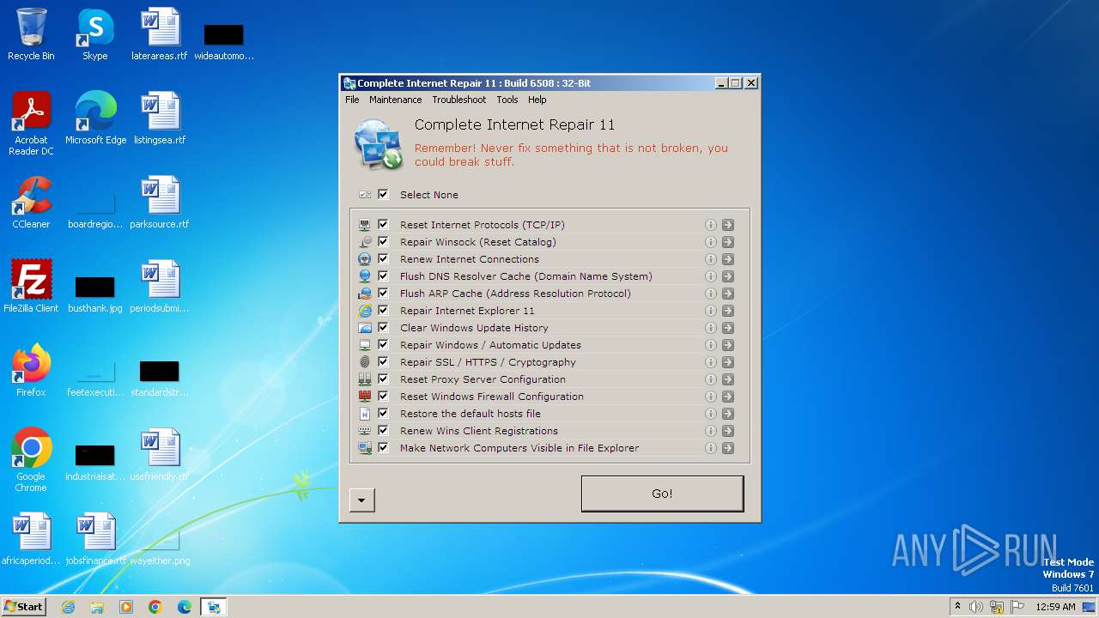Run arrow for Repair SSL / HTTPS / Cryptography
The image size is (1099, 618).
click(x=728, y=362)
